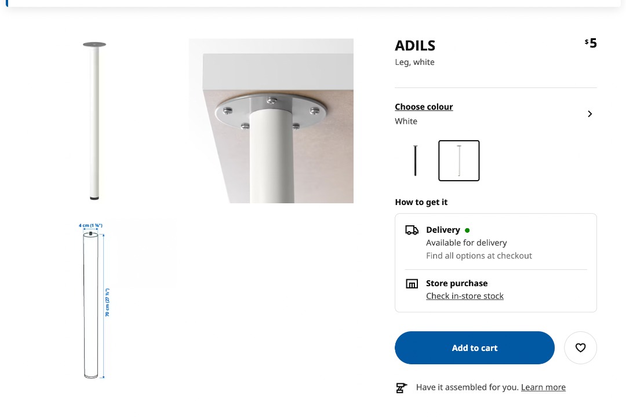
Task: Add the ADILS leg to cart
Action: (x=474, y=348)
